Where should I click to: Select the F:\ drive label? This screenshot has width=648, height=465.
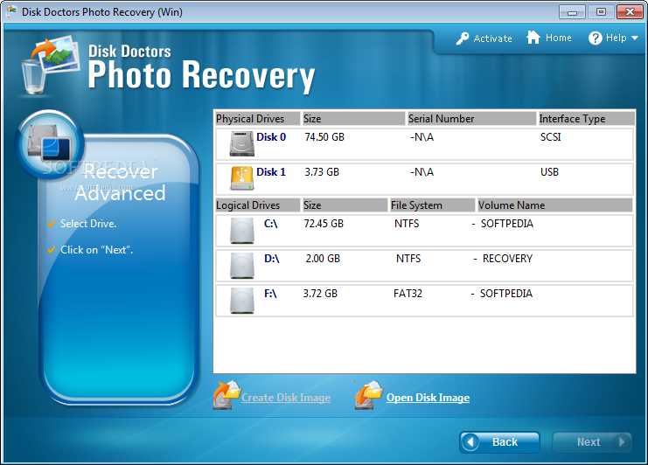pos(270,294)
